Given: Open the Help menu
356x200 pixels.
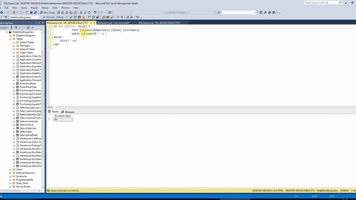Looking at the screenshot, I should click(76, 8).
